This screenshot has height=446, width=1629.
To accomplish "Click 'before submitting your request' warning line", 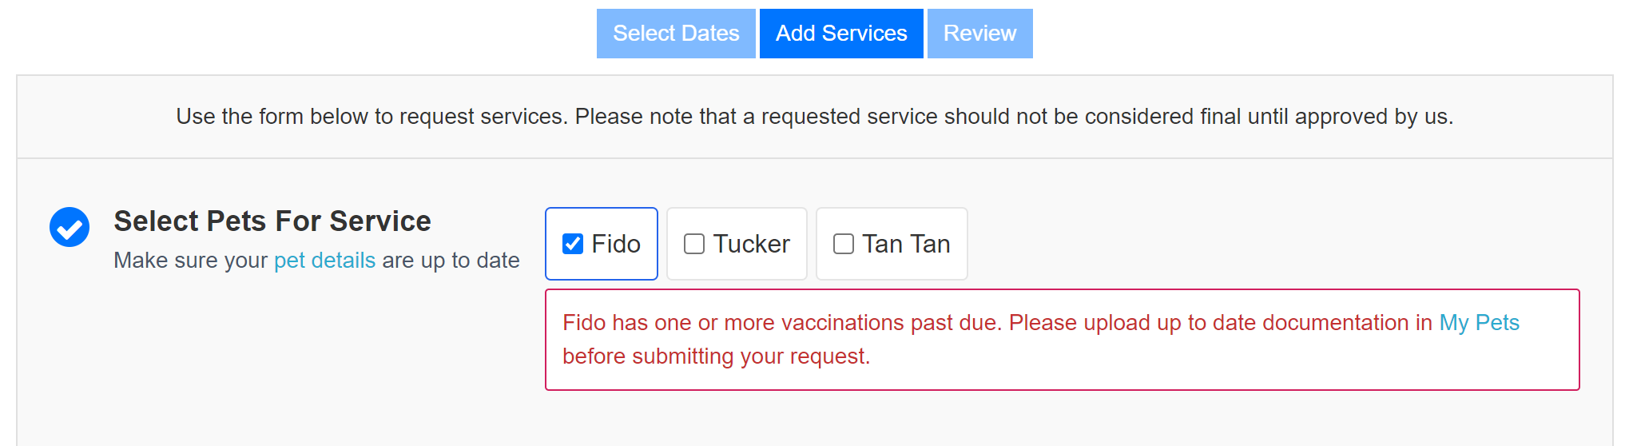I will click(716, 356).
